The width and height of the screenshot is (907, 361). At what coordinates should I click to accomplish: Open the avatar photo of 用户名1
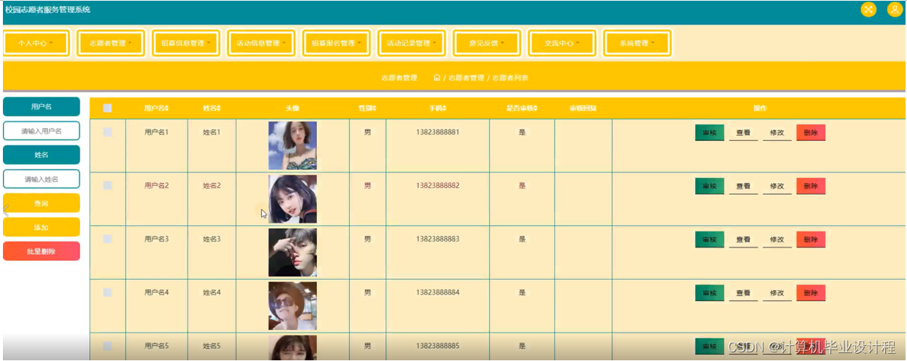(x=292, y=145)
